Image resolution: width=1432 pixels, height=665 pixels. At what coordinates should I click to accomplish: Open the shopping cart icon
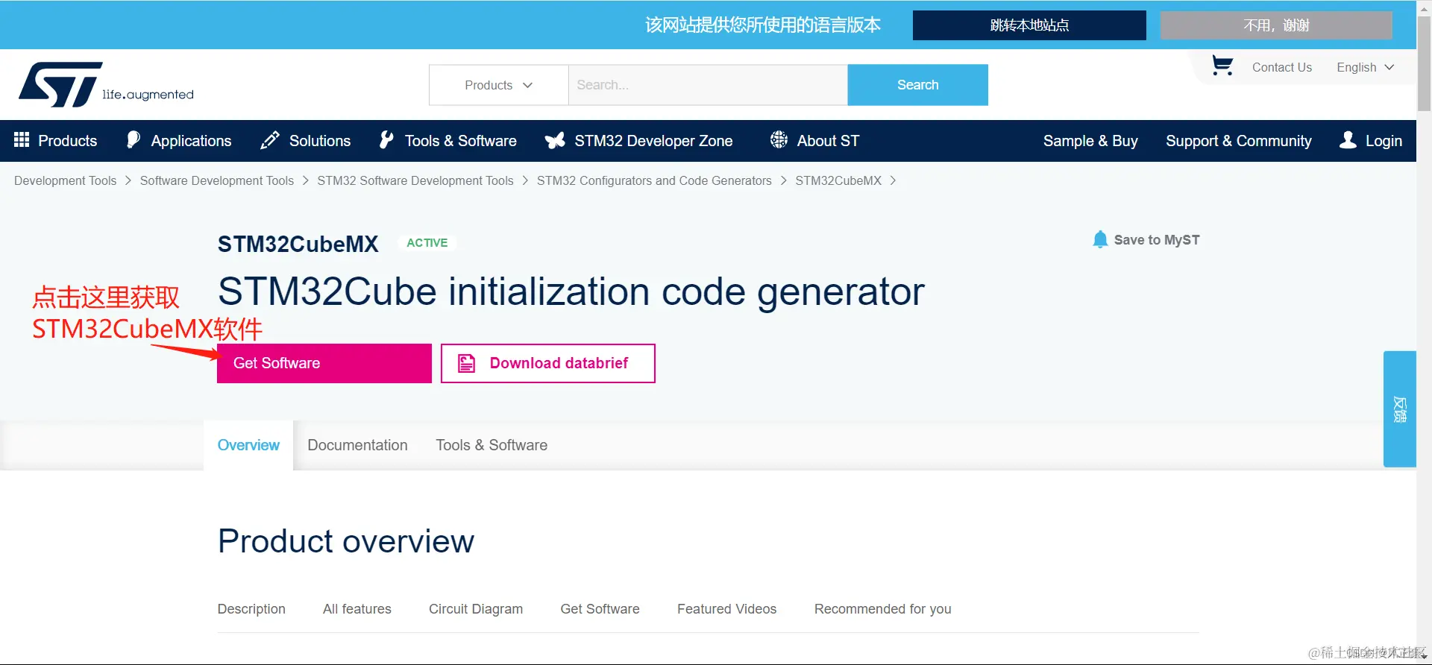pyautogui.click(x=1222, y=66)
